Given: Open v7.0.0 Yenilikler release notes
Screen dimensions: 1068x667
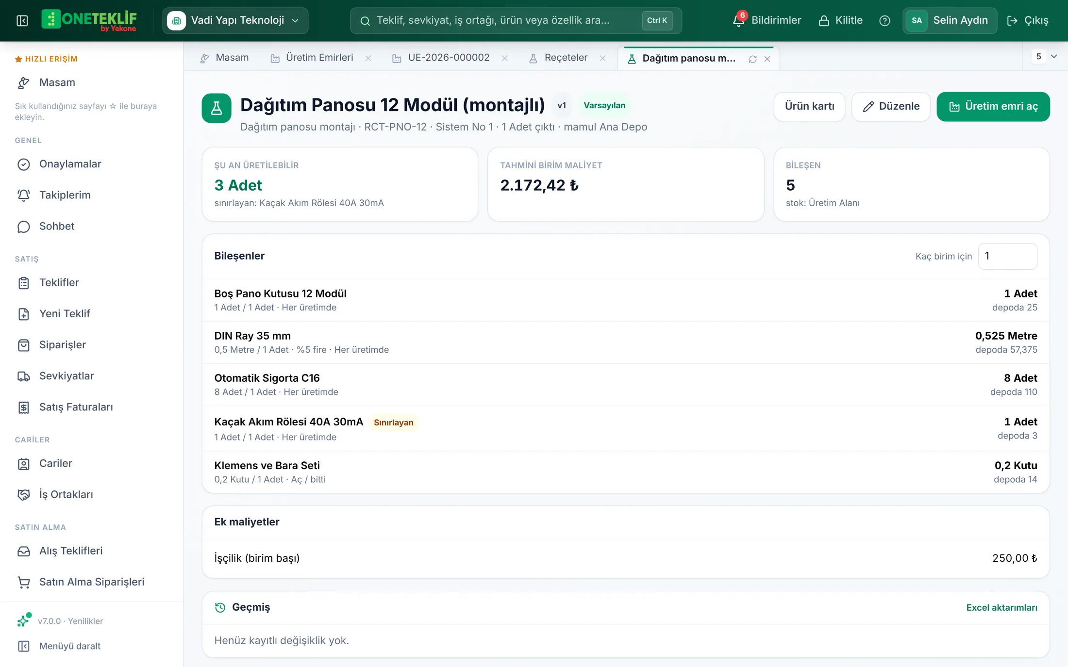Looking at the screenshot, I should click(60, 621).
